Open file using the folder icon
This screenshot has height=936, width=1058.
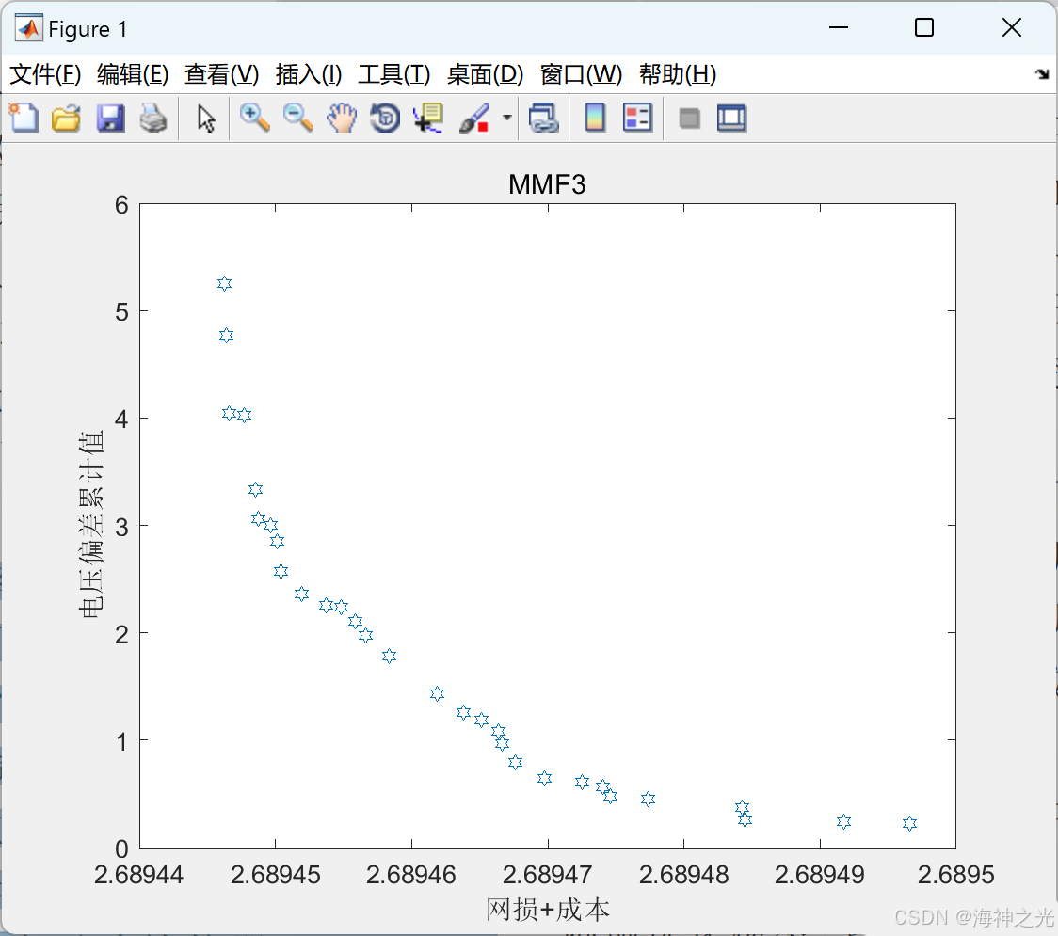(66, 118)
